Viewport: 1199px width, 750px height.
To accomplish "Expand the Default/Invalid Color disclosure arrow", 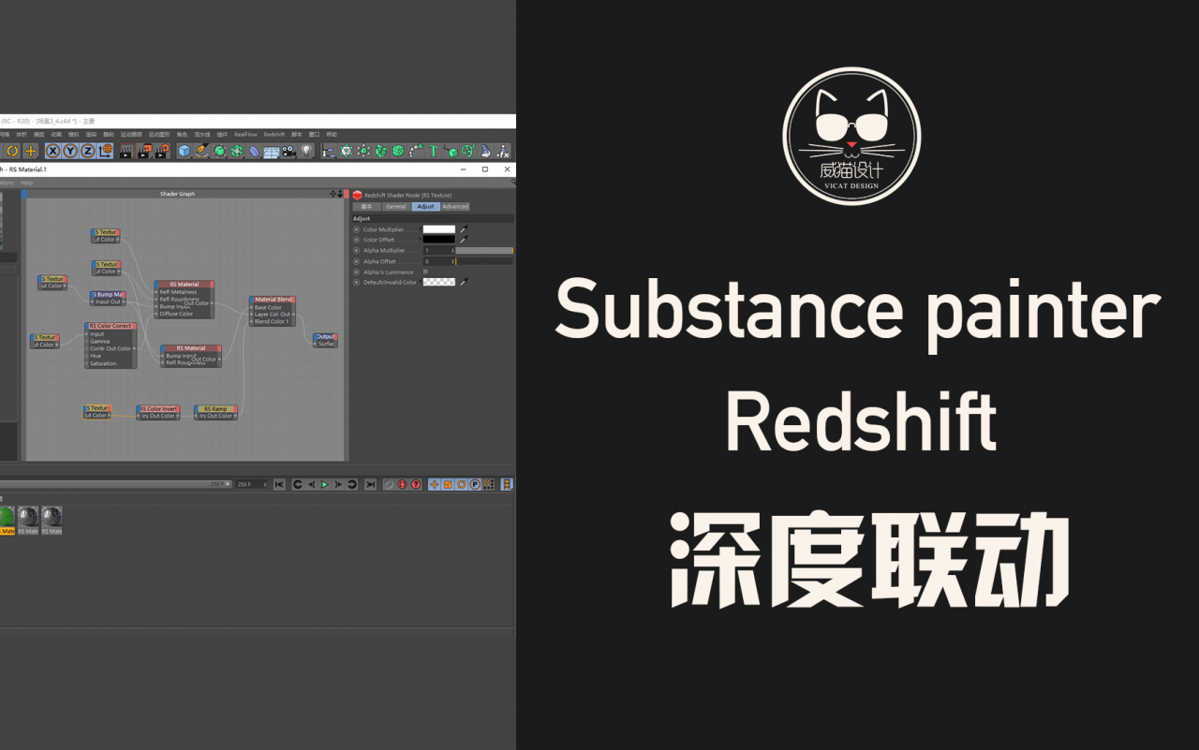I will [x=421, y=282].
